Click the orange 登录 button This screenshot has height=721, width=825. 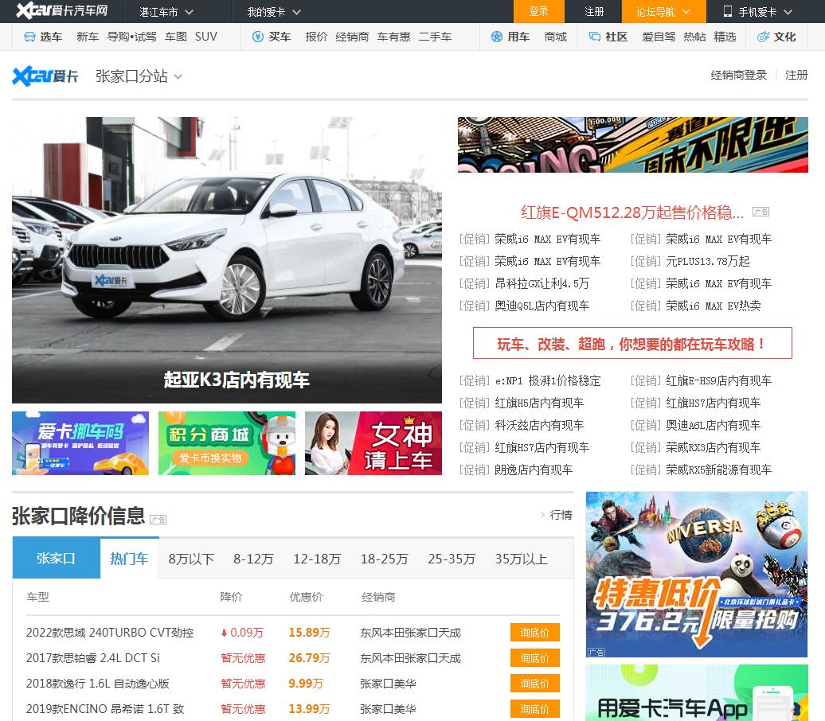click(x=539, y=12)
